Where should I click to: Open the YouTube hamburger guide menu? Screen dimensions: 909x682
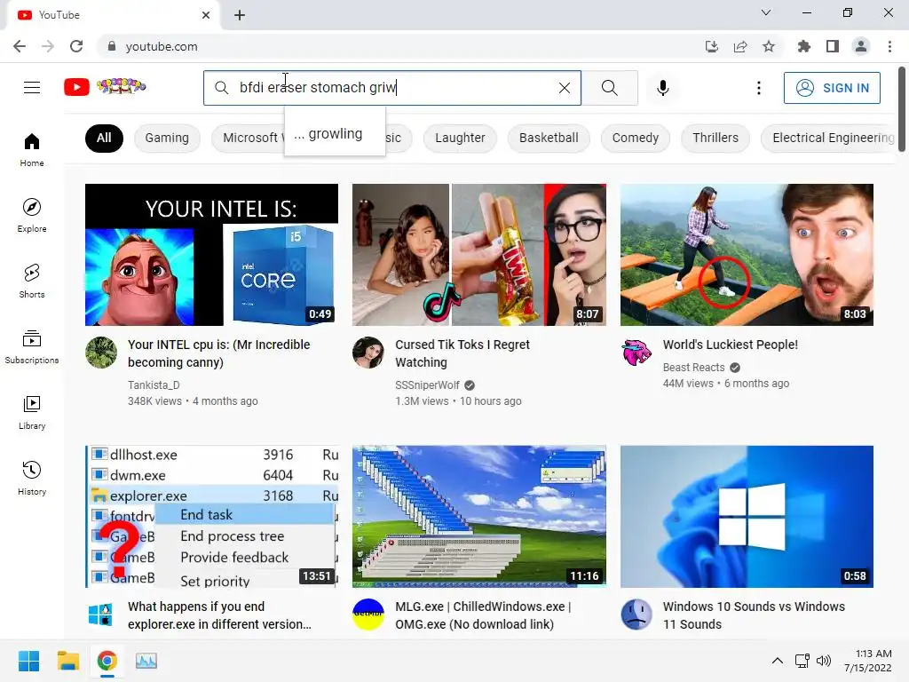click(x=32, y=88)
